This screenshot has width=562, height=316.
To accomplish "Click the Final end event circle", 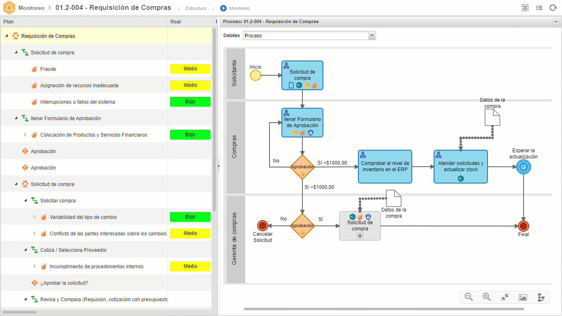I will pos(523,226).
